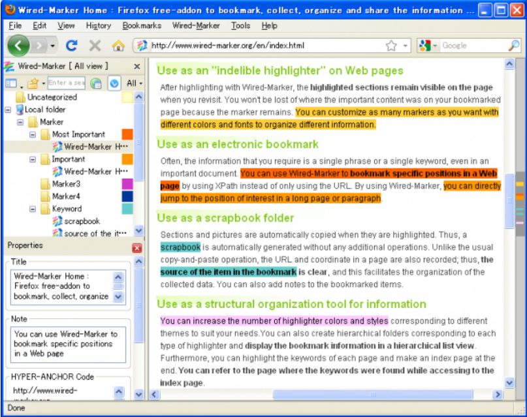This screenshot has width=527, height=417.
Task: Click the Note text box in Properties
Action: tap(68, 345)
